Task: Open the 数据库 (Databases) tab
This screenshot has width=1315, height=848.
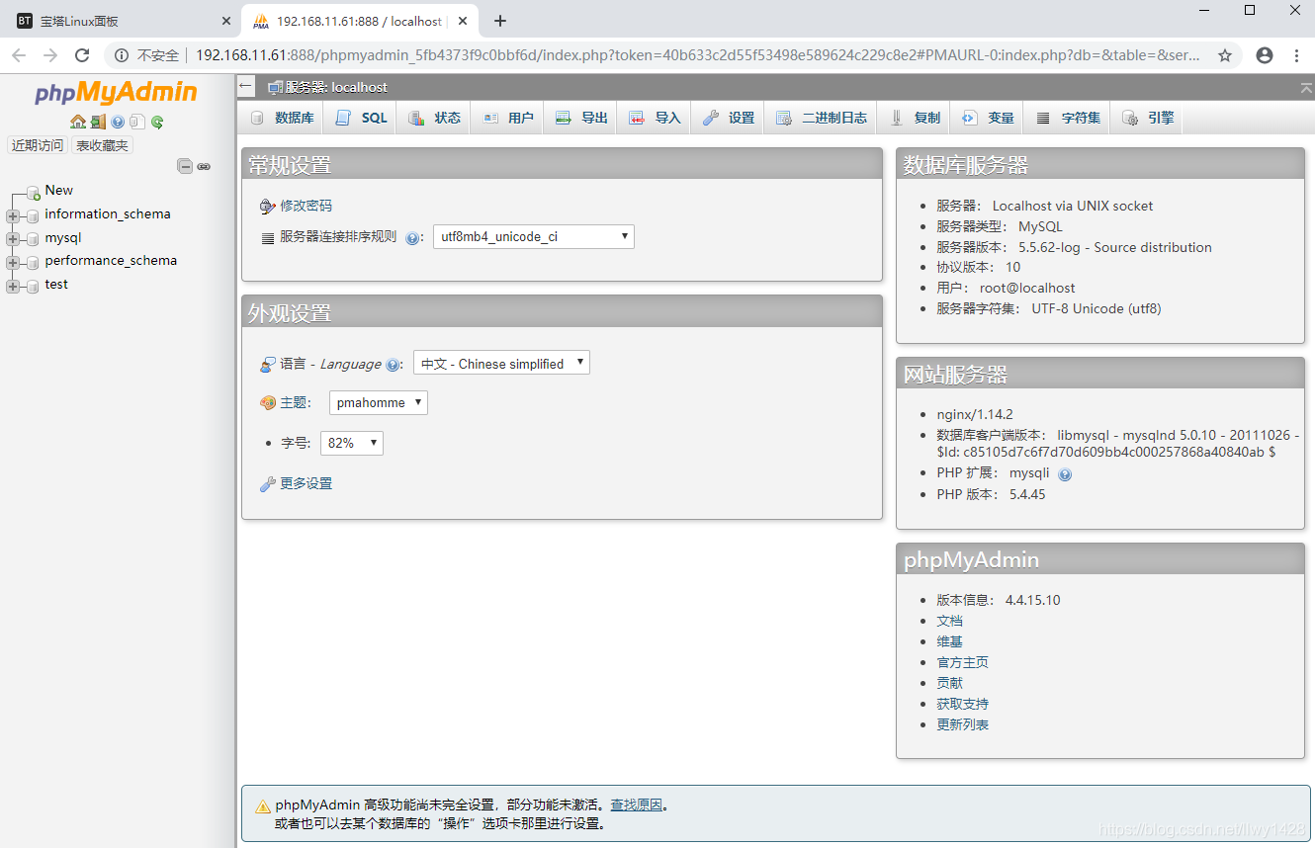Action: click(x=282, y=118)
